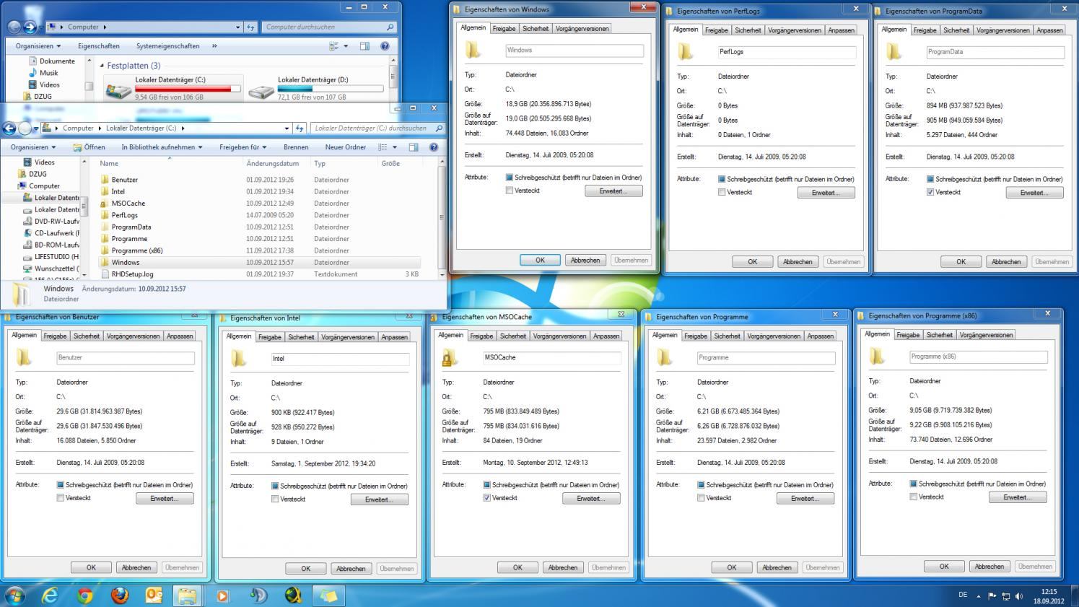The width and height of the screenshot is (1079, 607).
Task: Open Anpassen tab in Benutzer properties
Action: pos(180,336)
